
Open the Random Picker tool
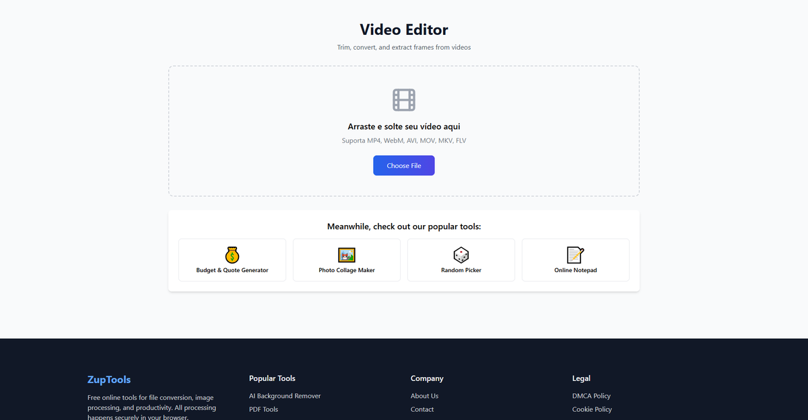461,260
